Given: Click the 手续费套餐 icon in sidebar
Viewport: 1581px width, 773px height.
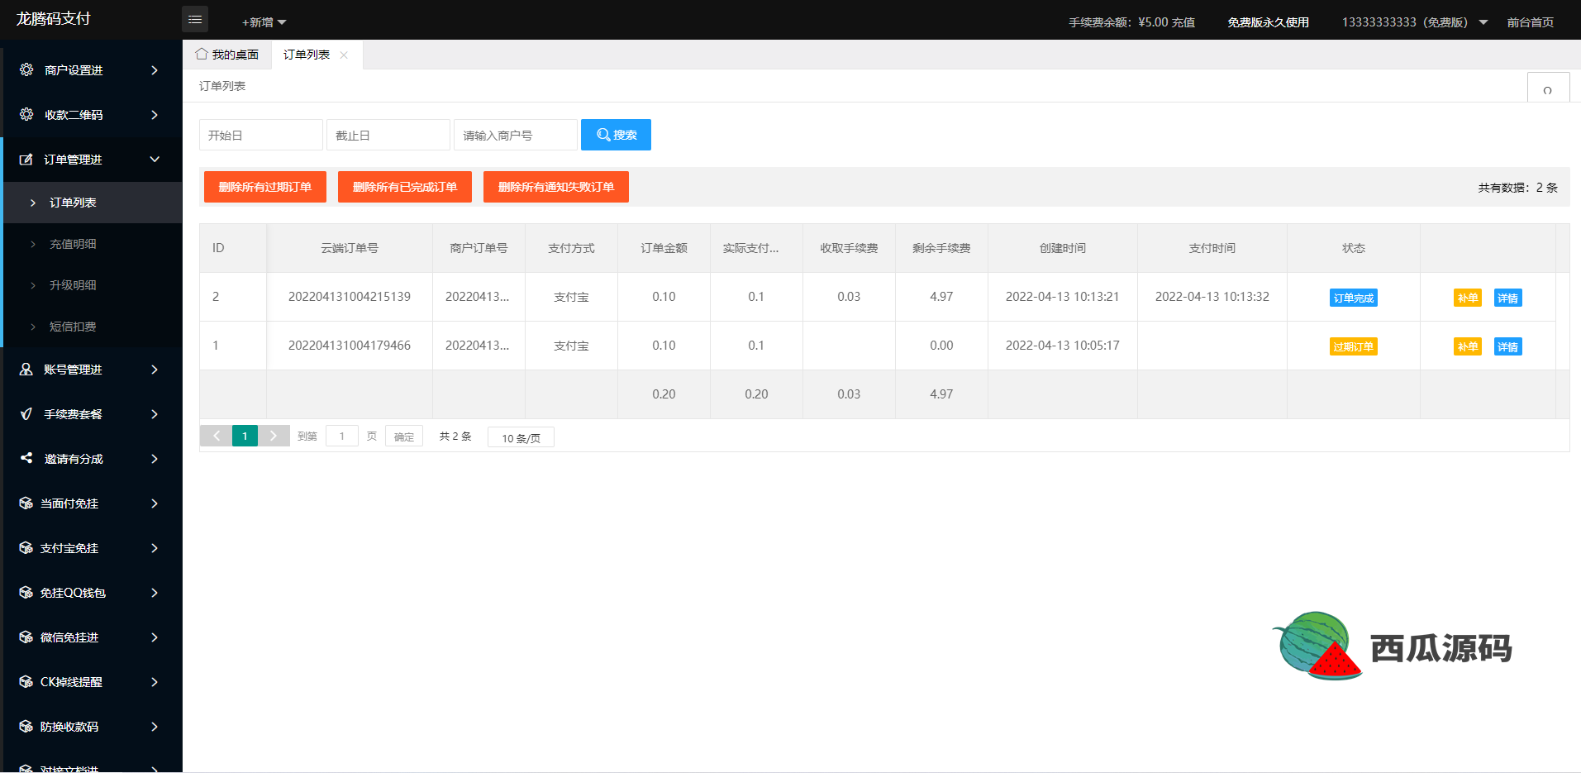Looking at the screenshot, I should 26,414.
